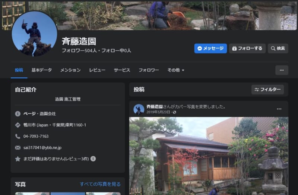The width and height of the screenshot is (298, 195).
Task: Open まだ評価はありません reviews text
Action: (56, 159)
